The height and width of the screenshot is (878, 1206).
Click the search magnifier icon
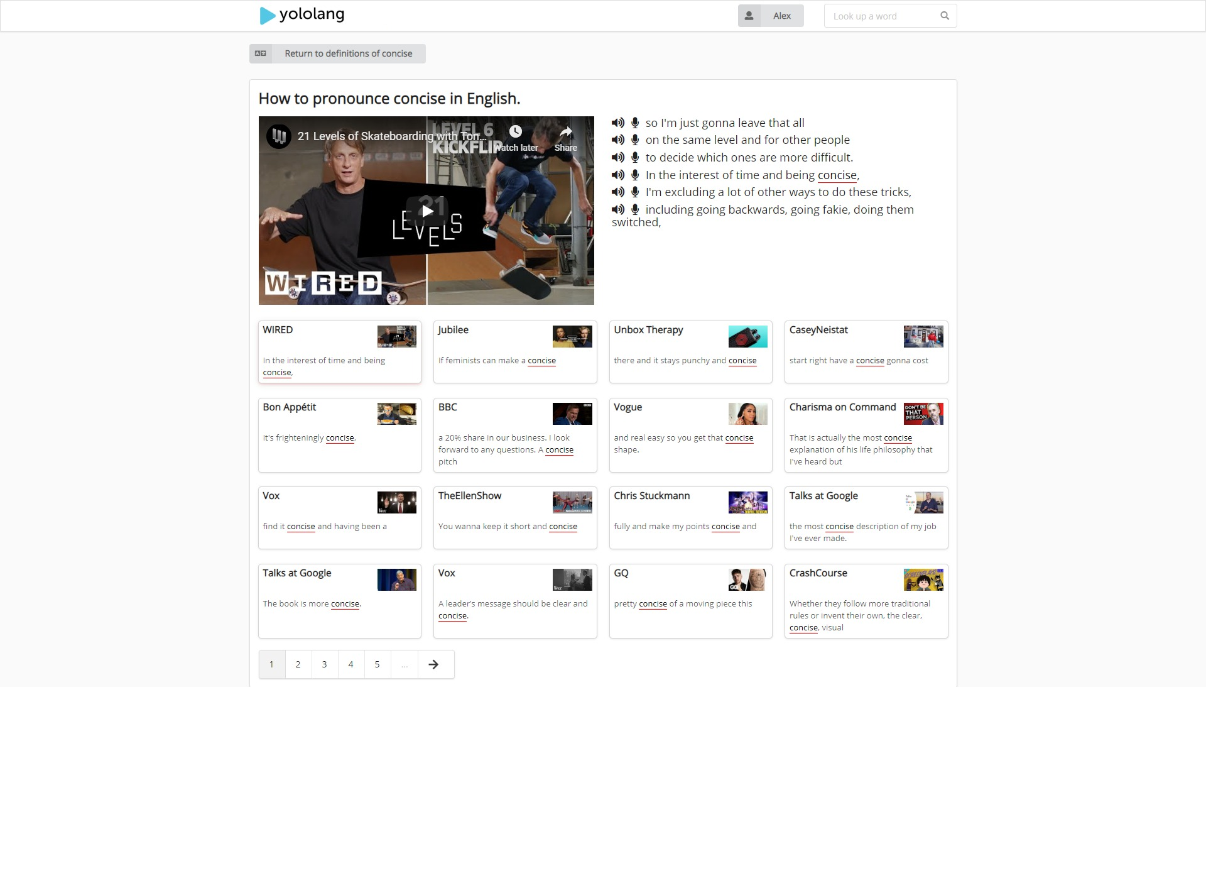click(x=944, y=16)
